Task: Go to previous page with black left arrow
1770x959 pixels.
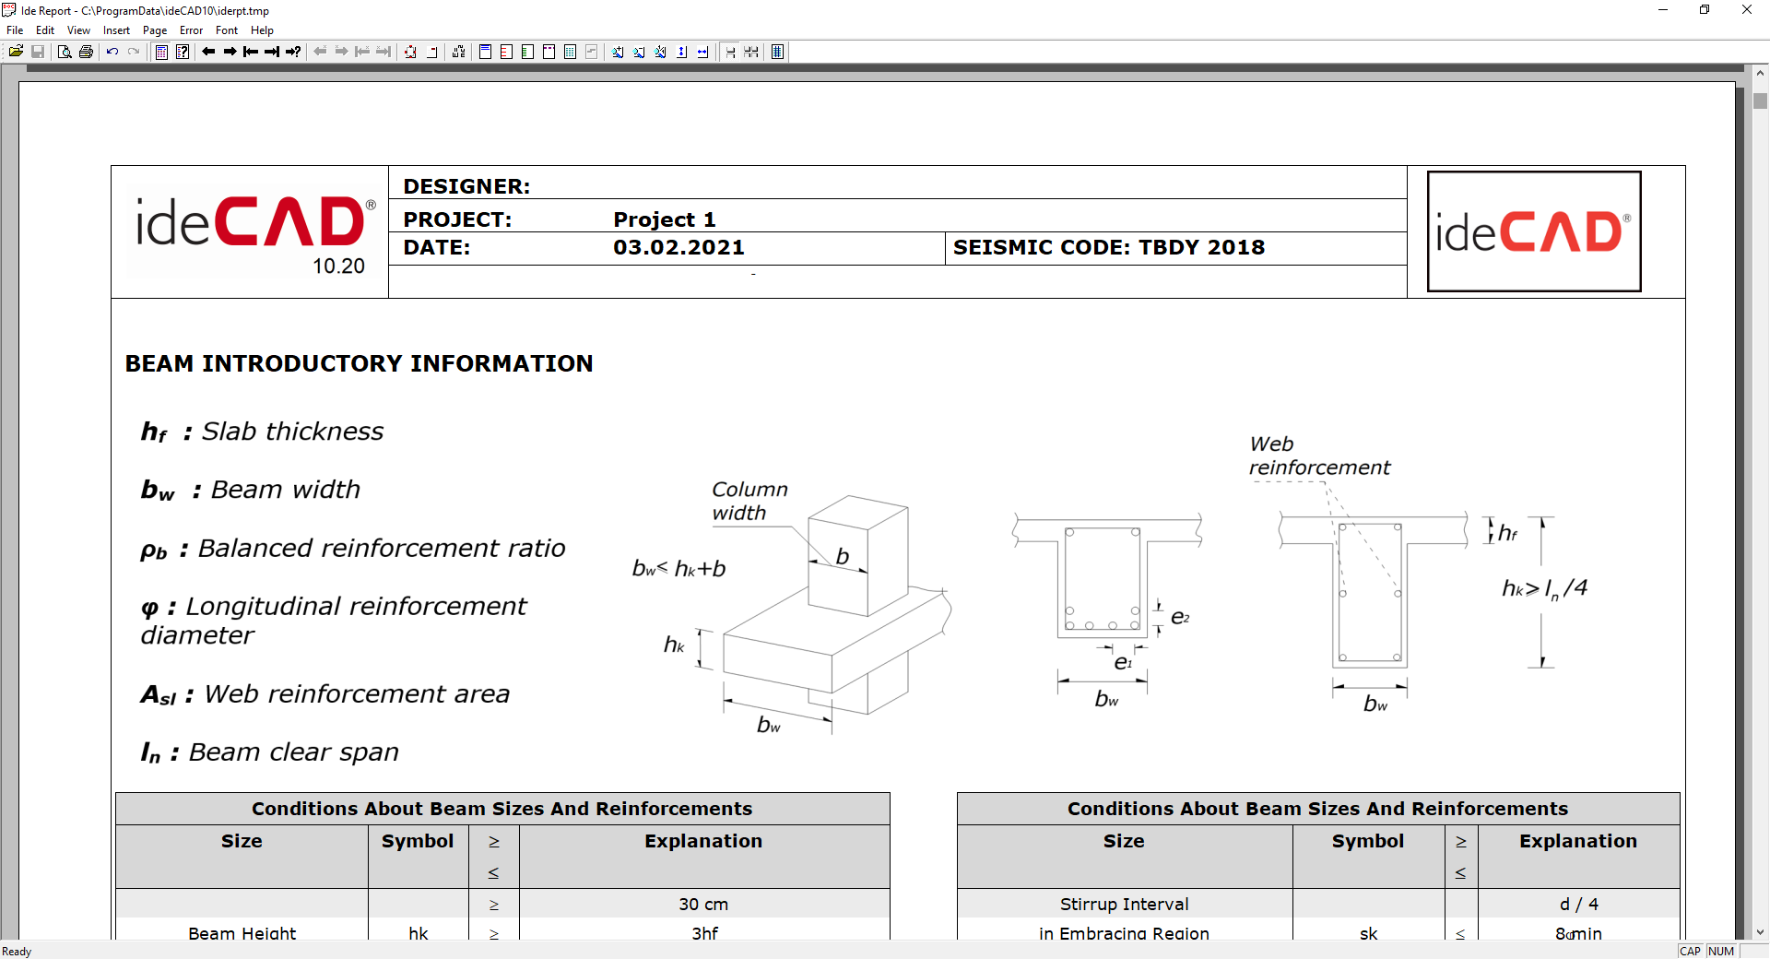Action: pos(208,52)
